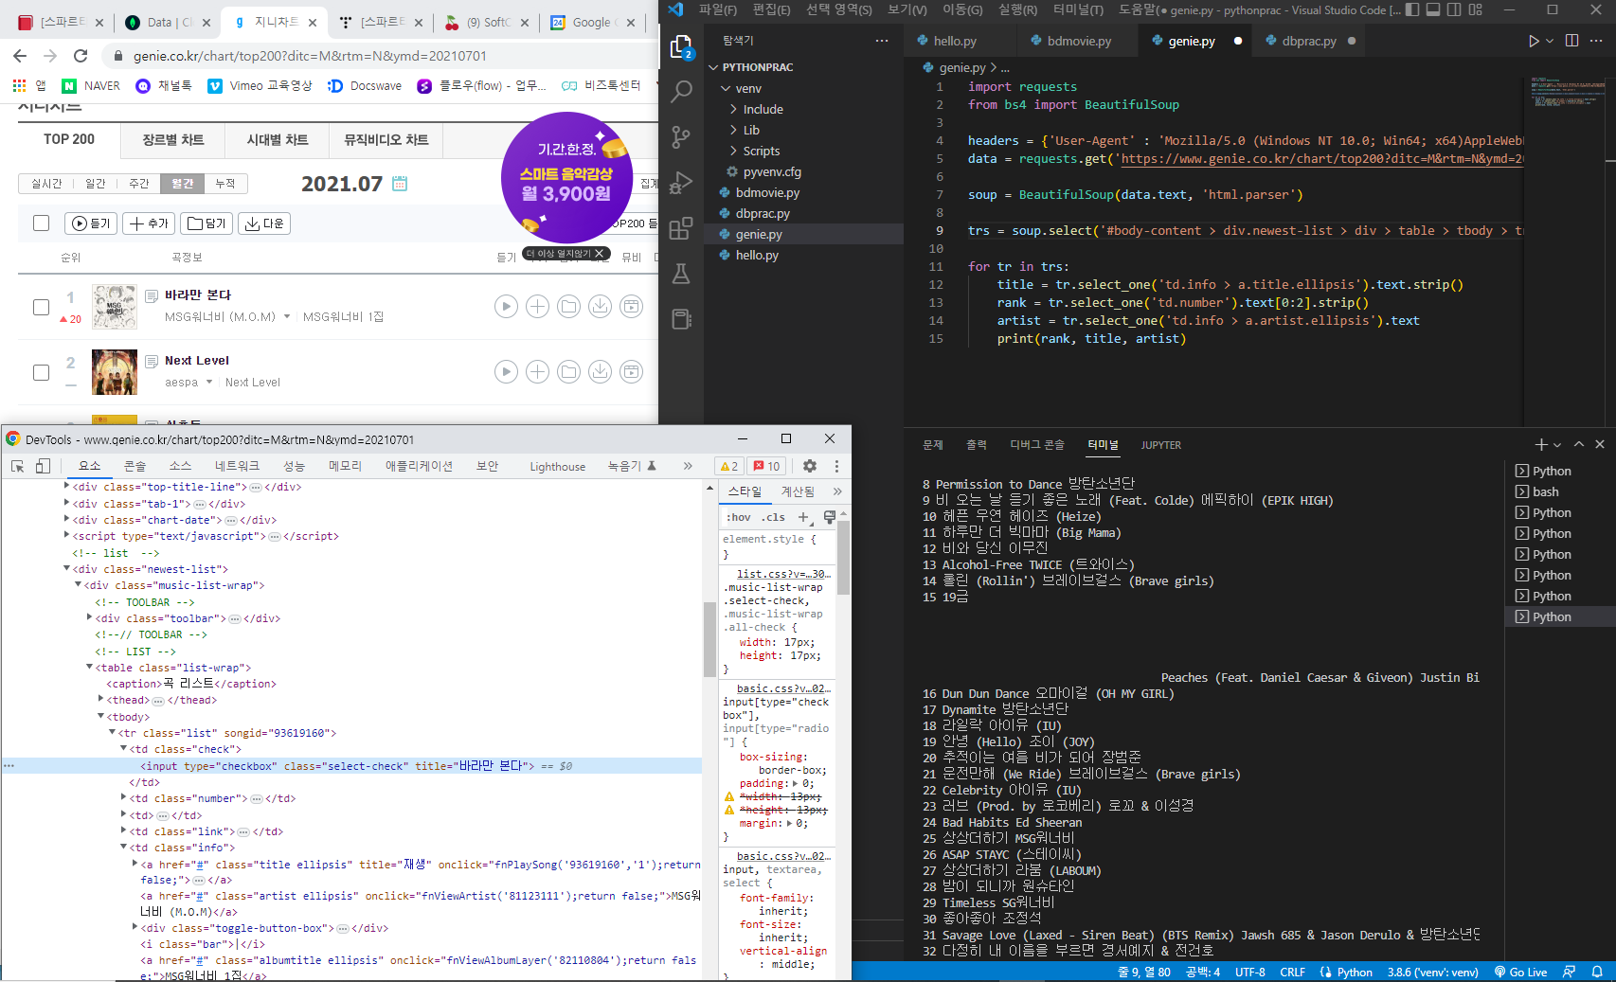This screenshot has width=1616, height=982.
Task: Watch the music video for Next Level
Action: coord(632,371)
